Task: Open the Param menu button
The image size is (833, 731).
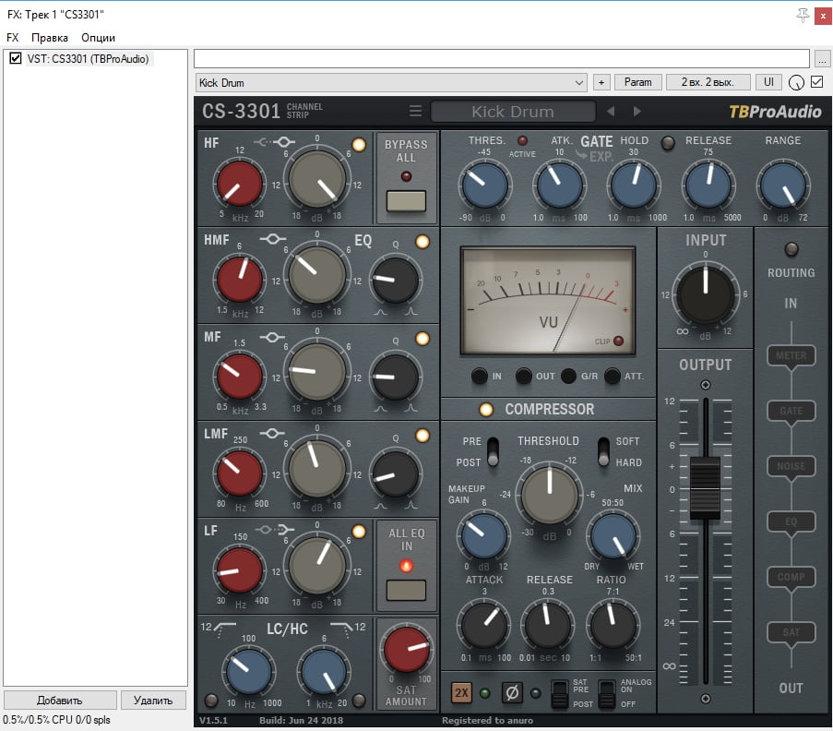Action: tap(637, 82)
